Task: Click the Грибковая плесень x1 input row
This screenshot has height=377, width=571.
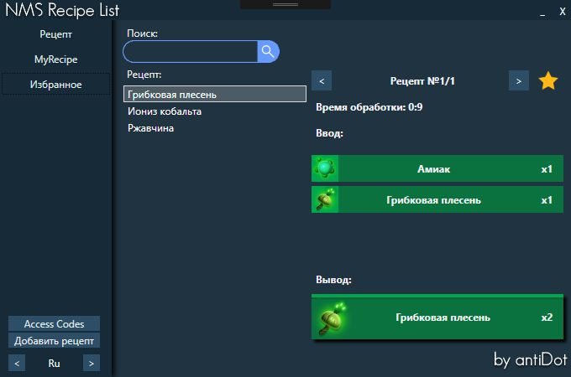Action: 437,199
